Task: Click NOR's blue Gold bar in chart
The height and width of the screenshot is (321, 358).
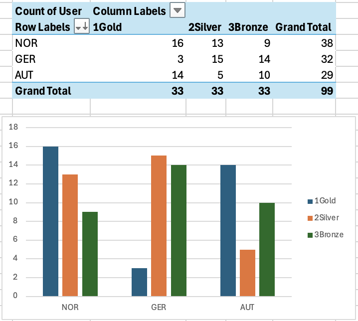Action: point(50,221)
